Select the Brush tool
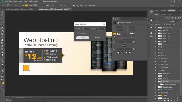The height and width of the screenshot is (102, 182). pyautogui.click(x=2, y=37)
